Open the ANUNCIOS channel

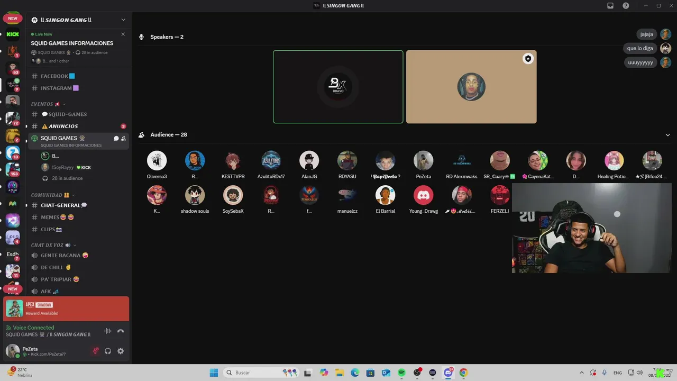coord(79,126)
